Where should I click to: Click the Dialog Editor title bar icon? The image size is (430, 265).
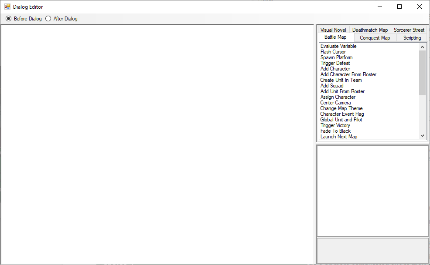click(x=7, y=7)
